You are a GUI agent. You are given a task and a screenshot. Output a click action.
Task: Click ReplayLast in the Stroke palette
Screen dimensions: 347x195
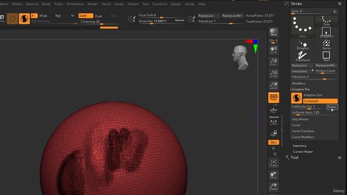303,66
